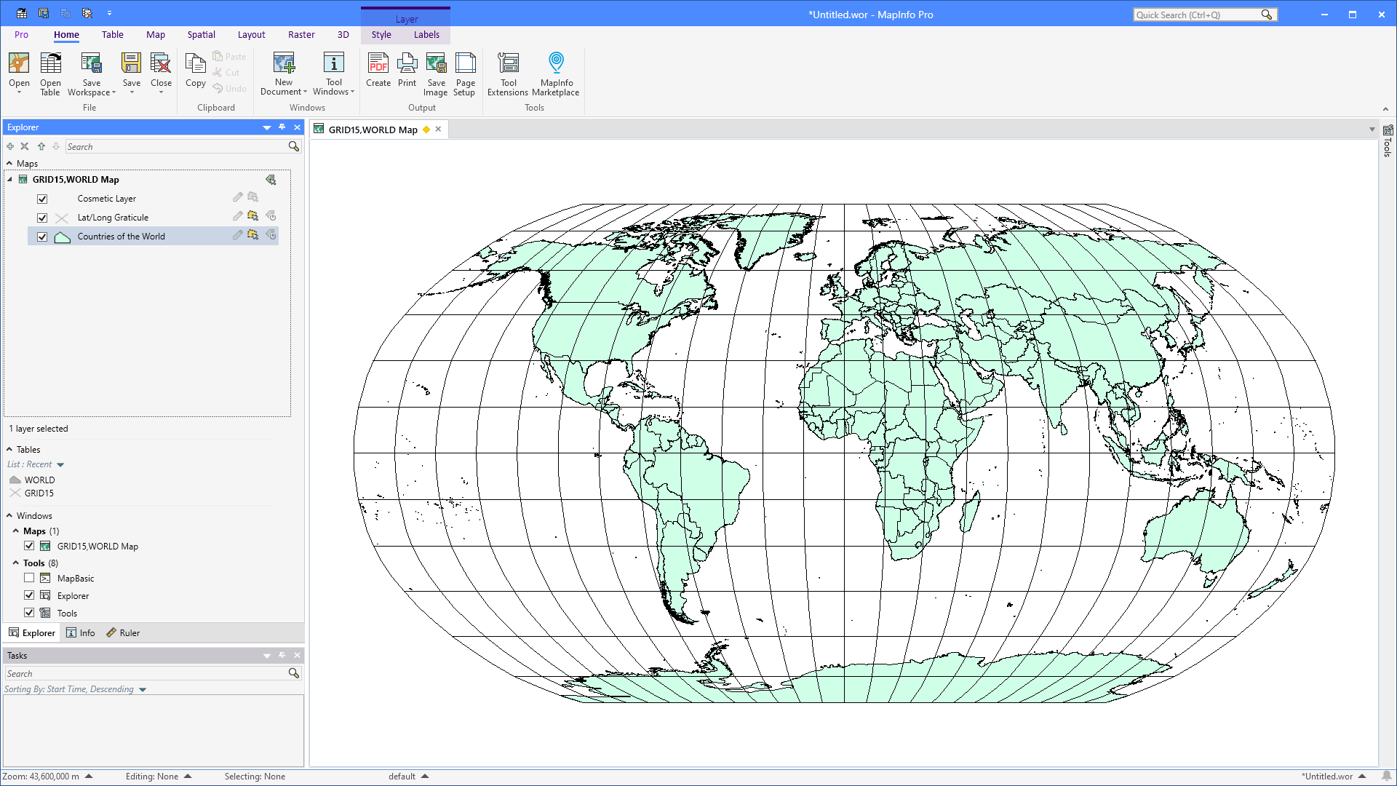Open the MapInfo Marketplace
The height and width of the screenshot is (786, 1397).
point(556,73)
